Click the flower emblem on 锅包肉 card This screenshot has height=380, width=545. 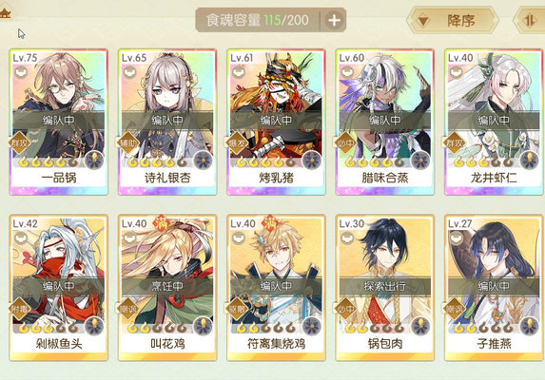pyautogui.click(x=420, y=326)
